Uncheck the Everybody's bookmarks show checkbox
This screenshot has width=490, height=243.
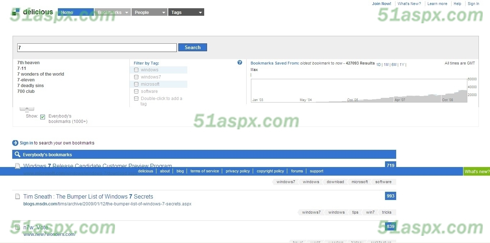(43, 117)
